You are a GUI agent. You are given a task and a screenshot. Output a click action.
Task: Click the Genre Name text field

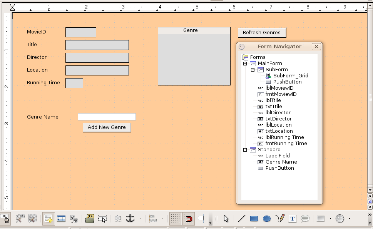pos(107,117)
